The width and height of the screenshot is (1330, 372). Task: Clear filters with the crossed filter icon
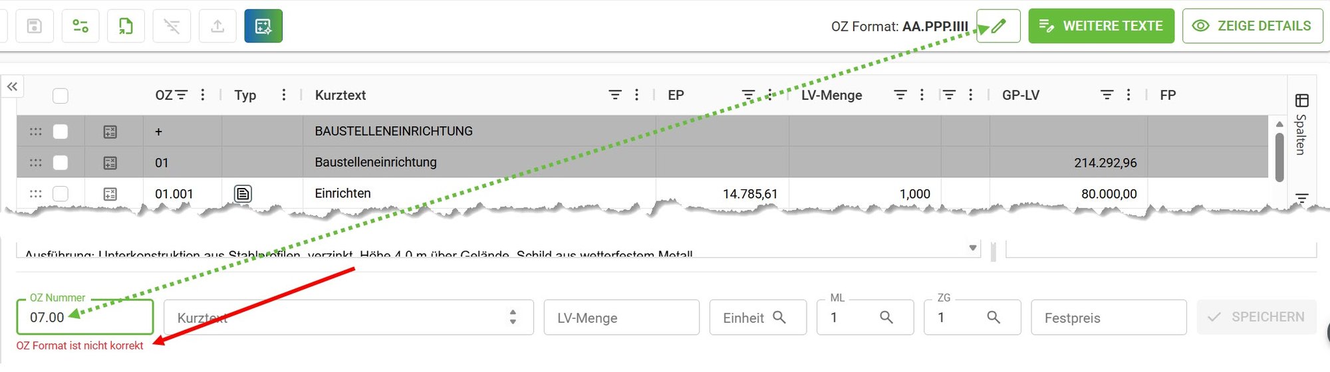[172, 26]
